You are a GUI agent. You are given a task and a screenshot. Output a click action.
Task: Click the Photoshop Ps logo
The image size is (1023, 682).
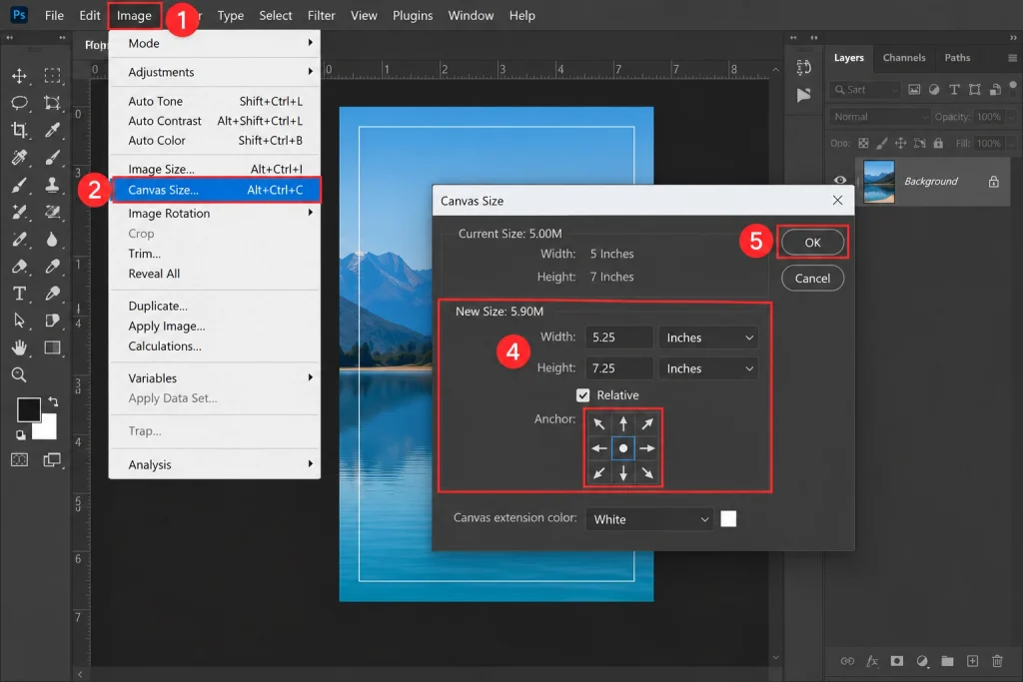coord(19,14)
